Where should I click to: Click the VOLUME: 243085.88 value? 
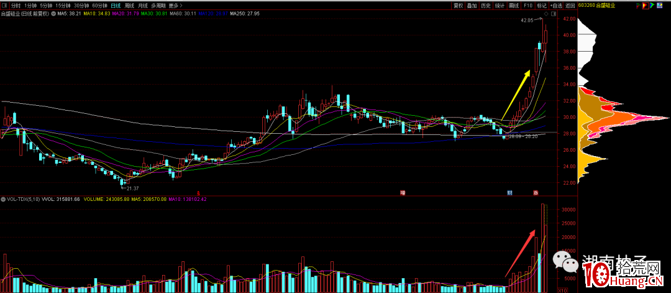coord(106,200)
